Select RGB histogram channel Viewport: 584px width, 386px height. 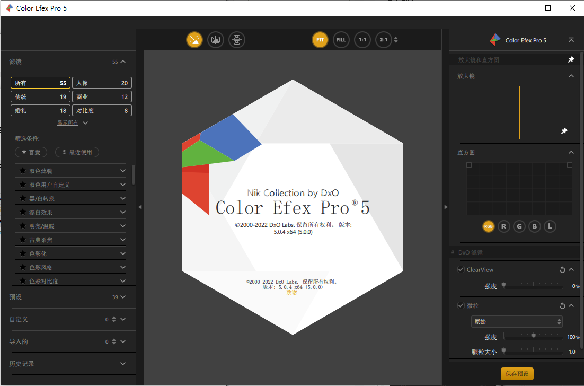(x=488, y=226)
